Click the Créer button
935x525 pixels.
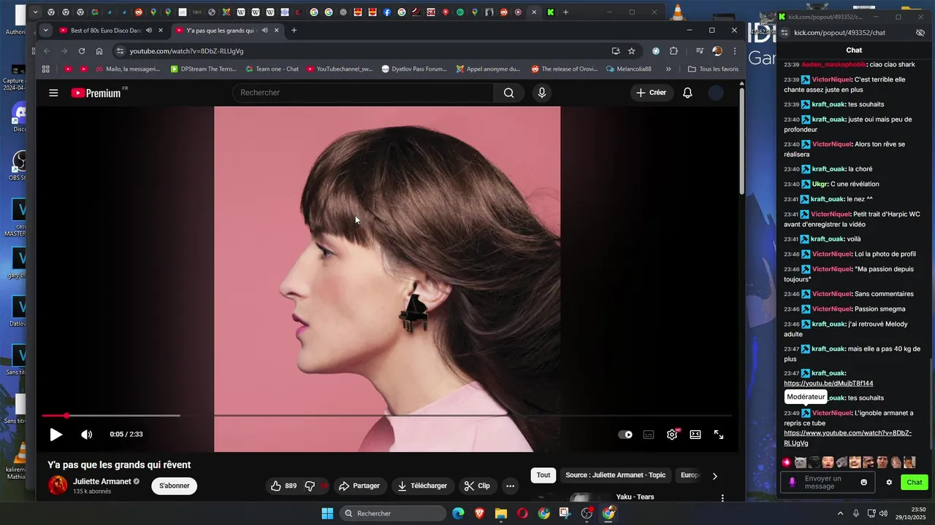[x=651, y=93]
